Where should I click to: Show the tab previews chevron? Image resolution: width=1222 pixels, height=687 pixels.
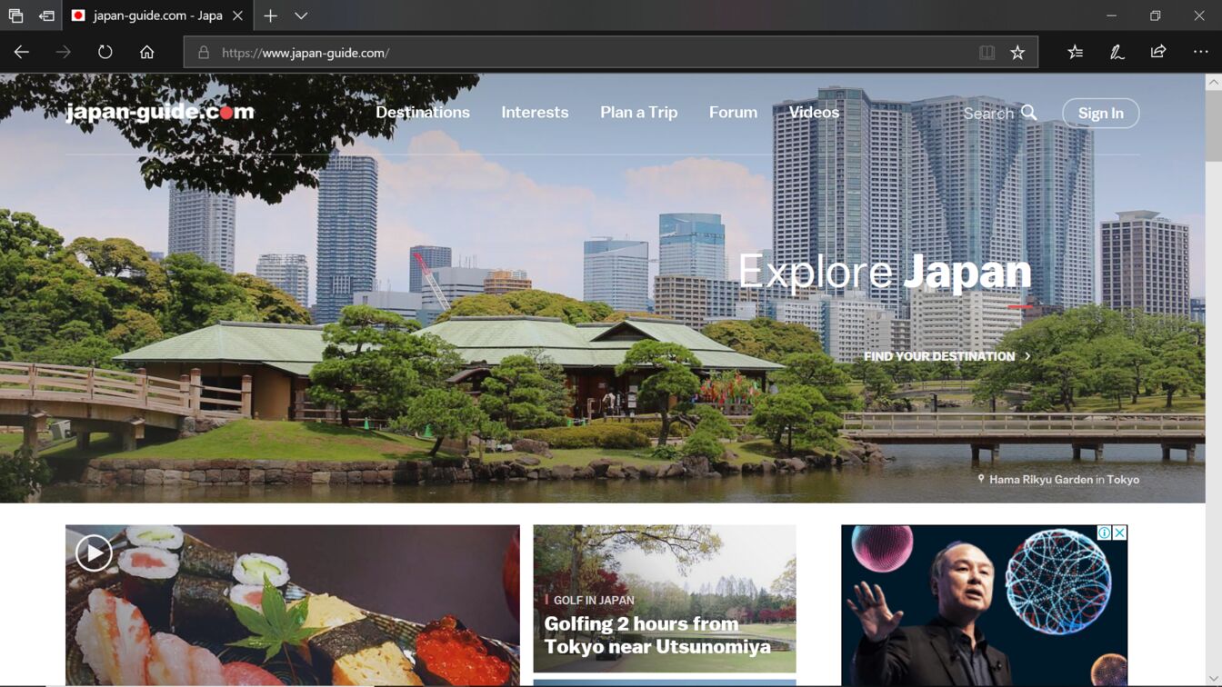(x=301, y=15)
